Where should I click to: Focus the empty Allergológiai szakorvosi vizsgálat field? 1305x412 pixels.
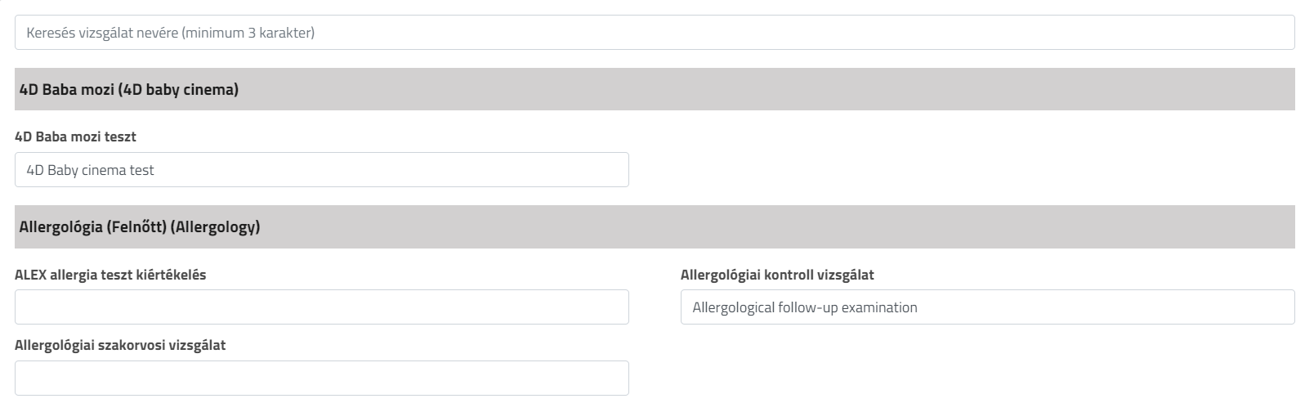321,378
